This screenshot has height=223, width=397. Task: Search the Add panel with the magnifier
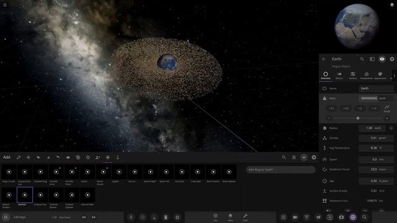[x=284, y=157]
